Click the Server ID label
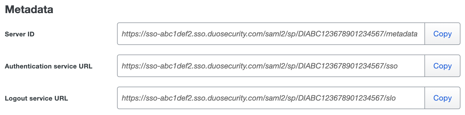 [x=20, y=34]
